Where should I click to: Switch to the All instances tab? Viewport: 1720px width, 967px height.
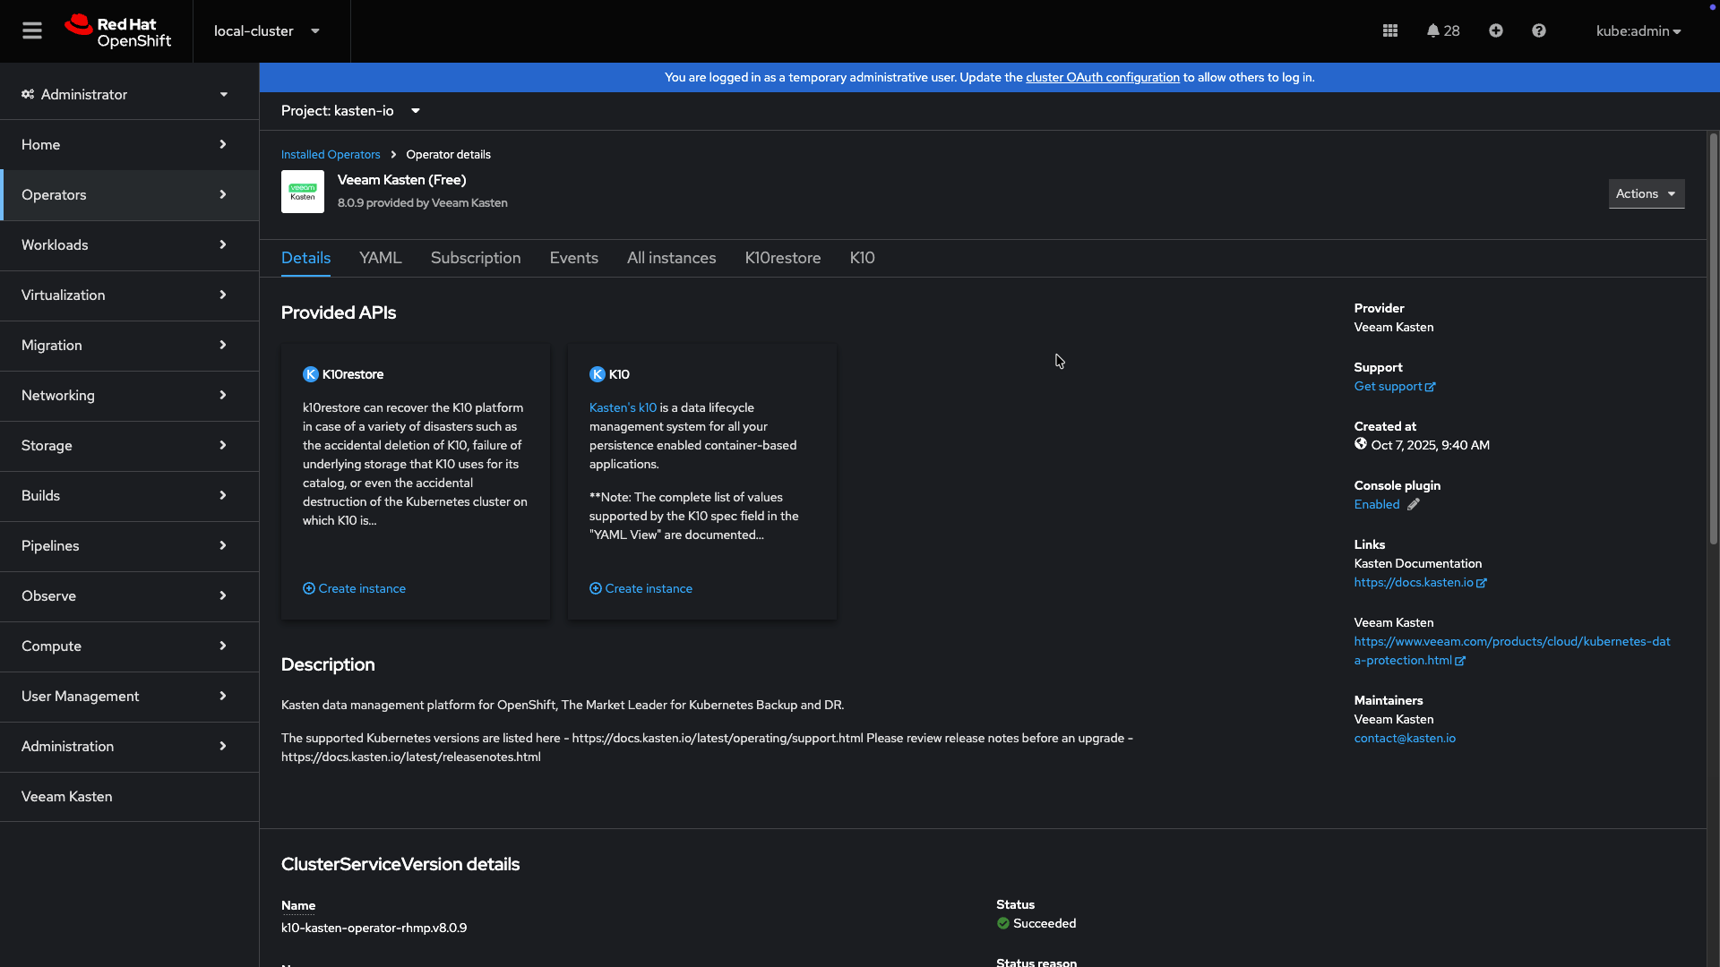coord(671,258)
